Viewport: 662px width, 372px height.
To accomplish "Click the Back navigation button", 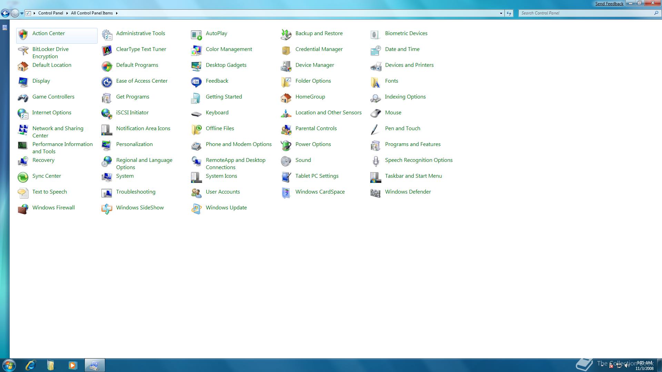I will (x=5, y=13).
